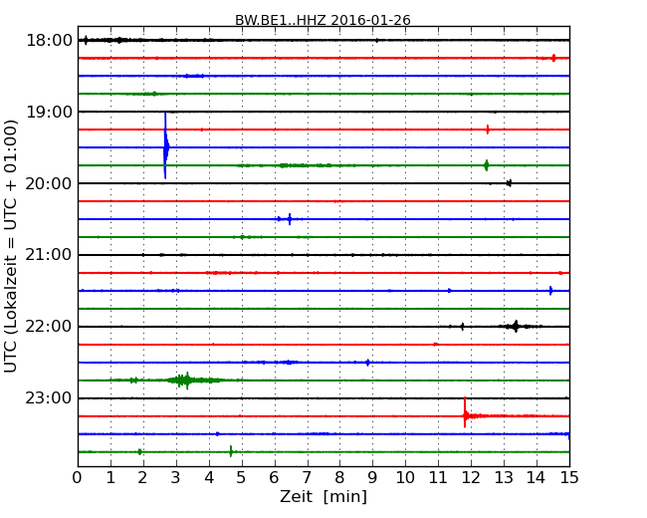Viewport: 647px width, 518px height.
Task: Click the blue blip near 8.8 min on the 22:30 trace
Action: (x=367, y=363)
